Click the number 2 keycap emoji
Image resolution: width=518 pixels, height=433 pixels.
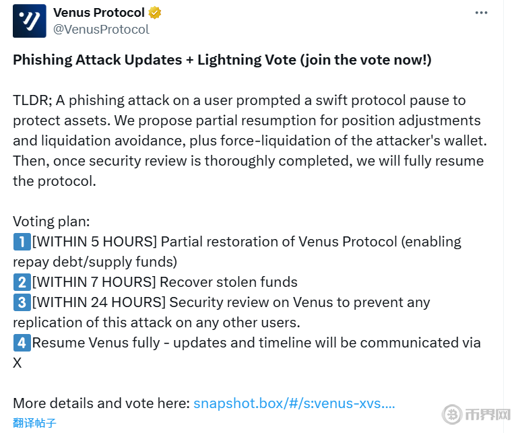point(22,282)
